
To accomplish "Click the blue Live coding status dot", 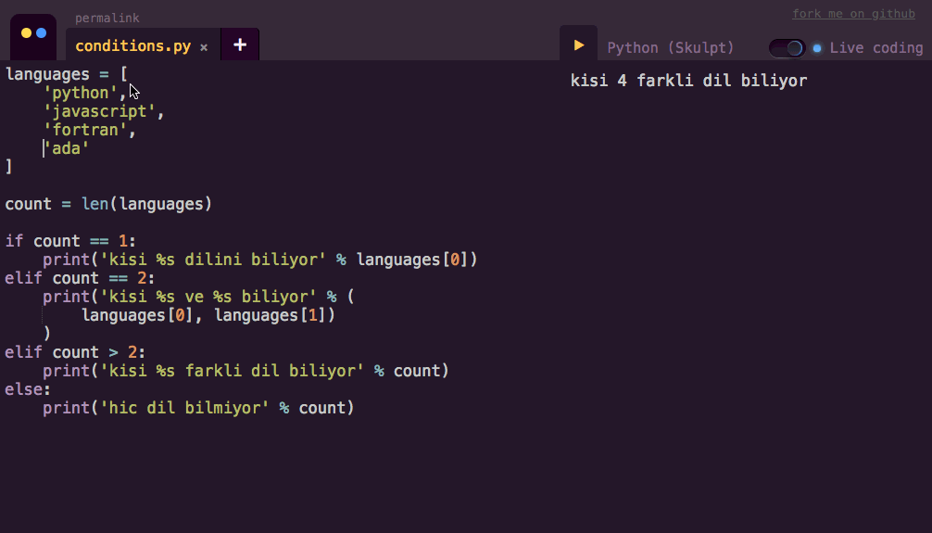I will tap(817, 48).
